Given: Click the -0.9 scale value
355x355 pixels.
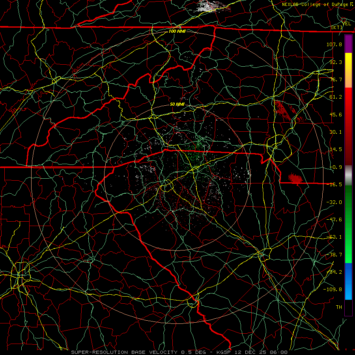Looking at the screenshot, I should pyautogui.click(x=336, y=167).
